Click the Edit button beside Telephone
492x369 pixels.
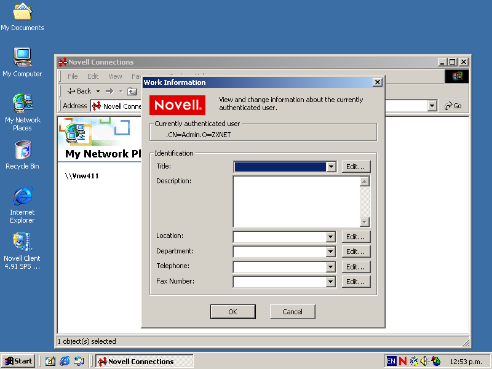click(x=356, y=267)
